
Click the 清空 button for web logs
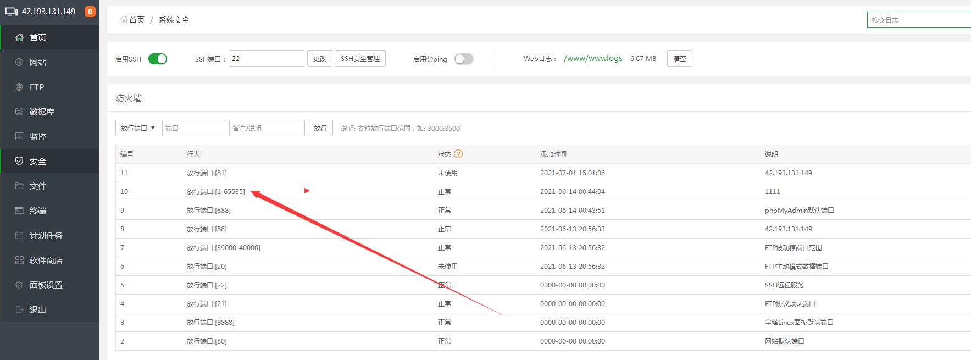click(x=679, y=58)
